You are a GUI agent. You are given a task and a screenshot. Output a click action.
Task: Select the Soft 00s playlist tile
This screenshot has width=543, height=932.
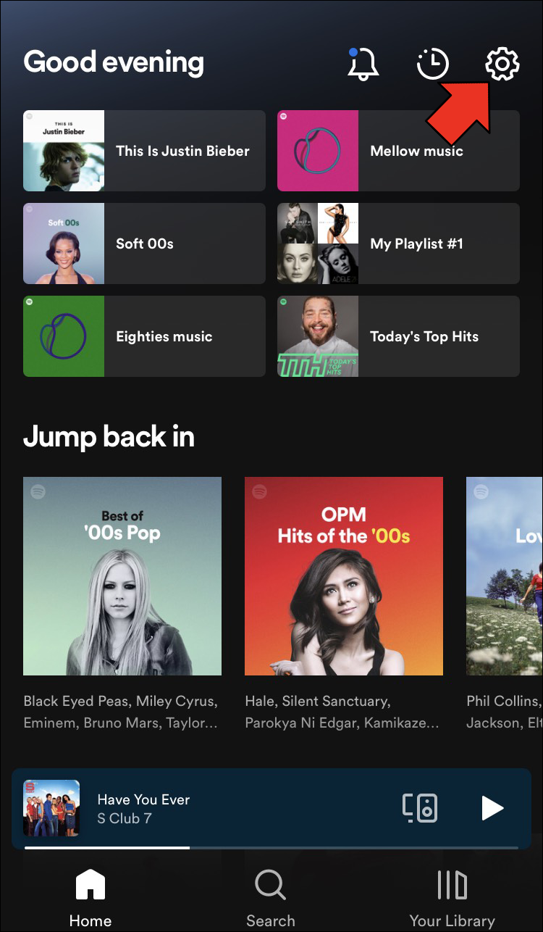(x=144, y=244)
